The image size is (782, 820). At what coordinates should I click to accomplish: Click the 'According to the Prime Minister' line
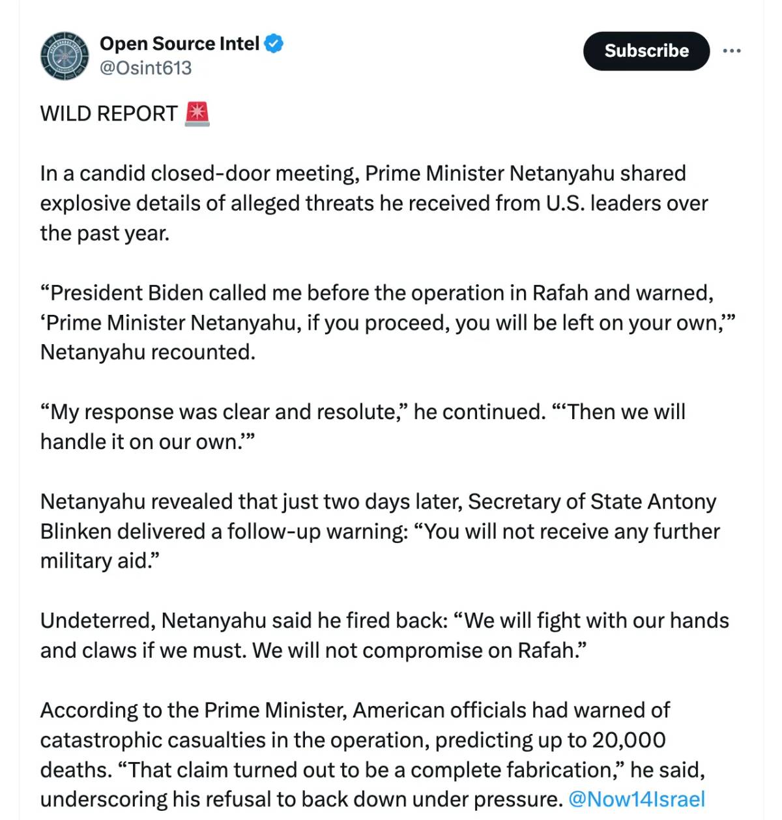click(355, 710)
